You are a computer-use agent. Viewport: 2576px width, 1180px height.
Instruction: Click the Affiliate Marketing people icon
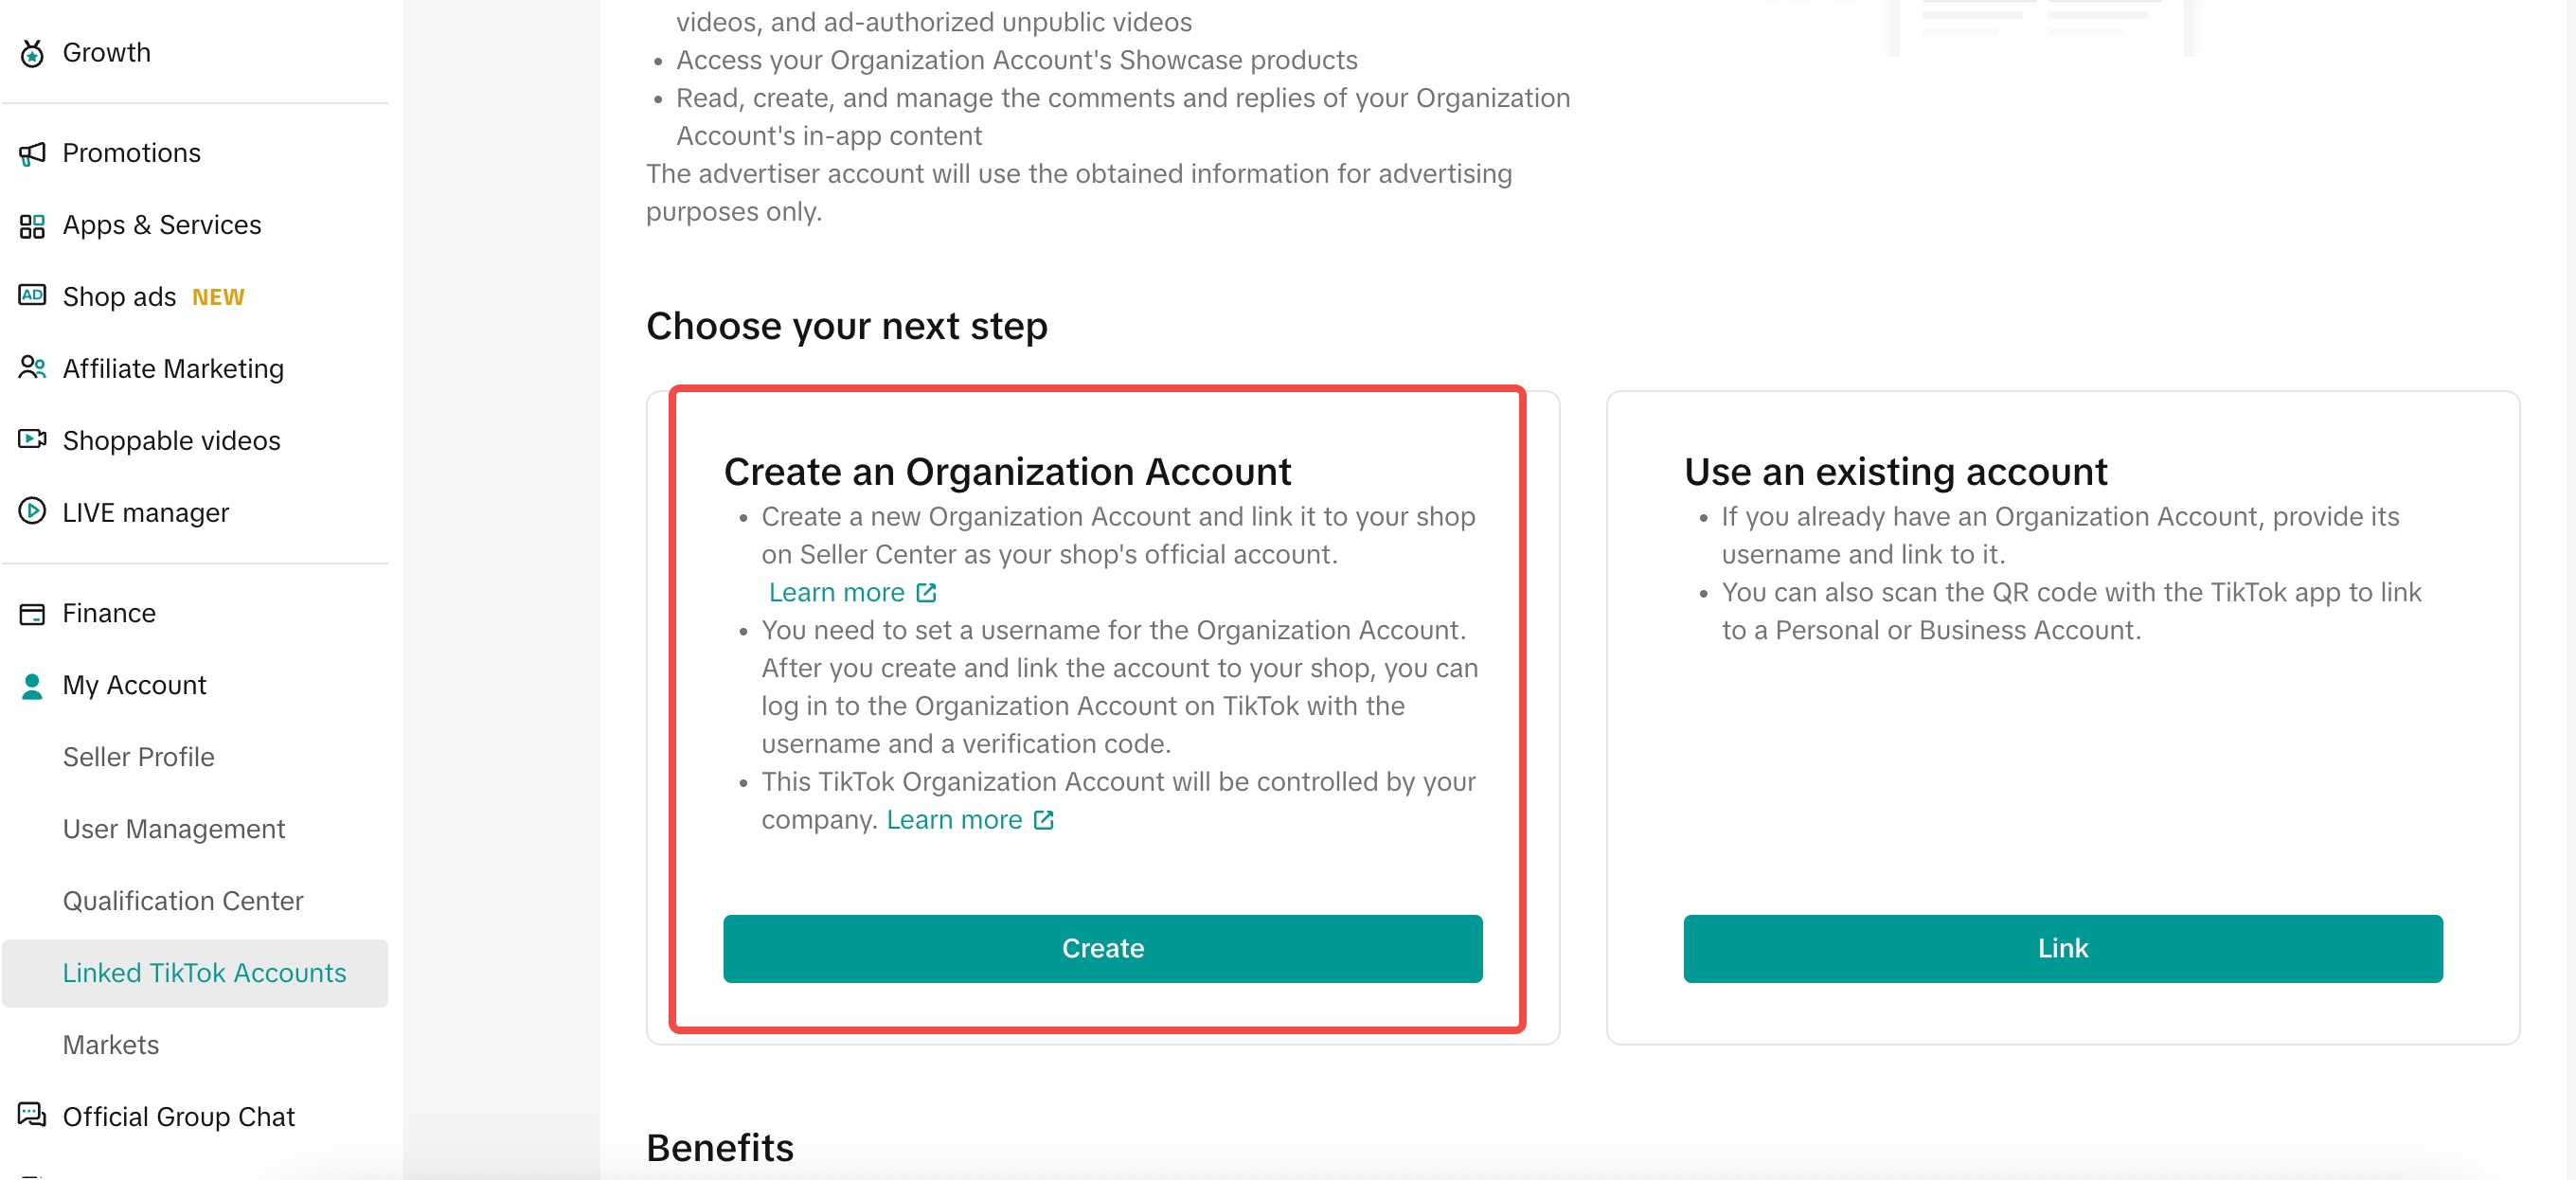click(32, 368)
